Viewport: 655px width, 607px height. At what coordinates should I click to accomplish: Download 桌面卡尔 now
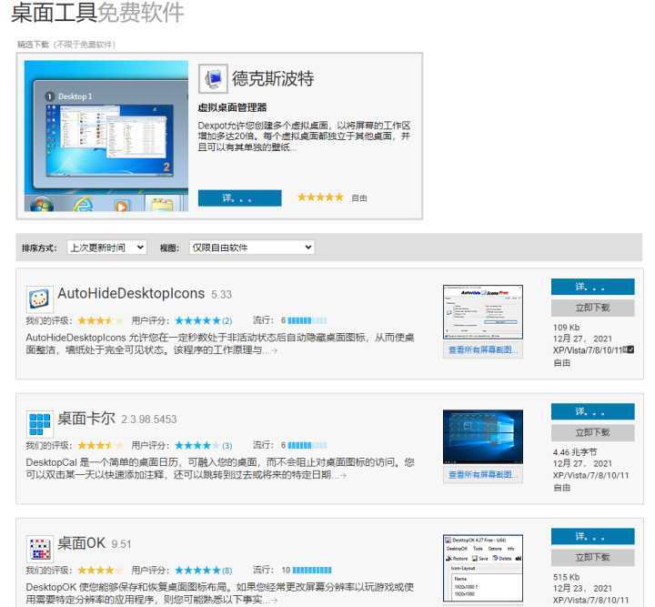coord(593,433)
